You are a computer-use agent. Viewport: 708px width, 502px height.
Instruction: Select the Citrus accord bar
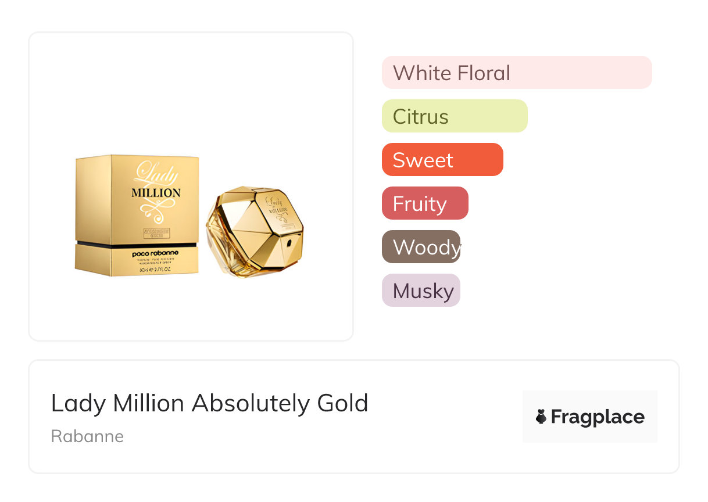454,116
